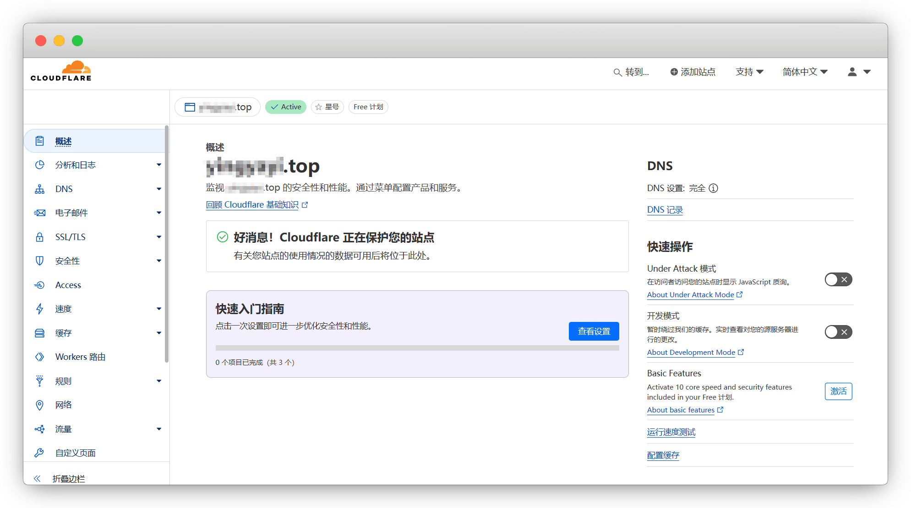Click 折叠边栏 to collapse the sidebar

pyautogui.click(x=69, y=479)
